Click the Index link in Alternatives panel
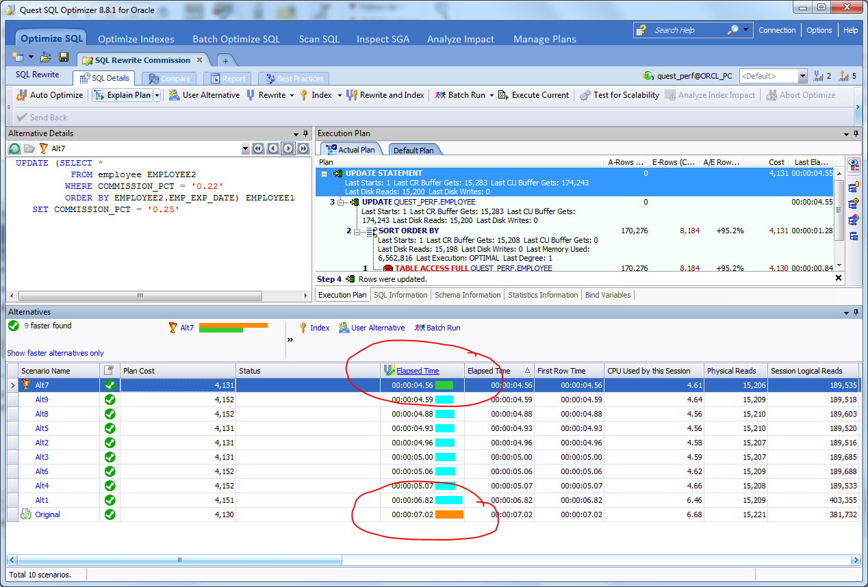Image resolution: width=868 pixels, height=587 pixels. pos(314,328)
